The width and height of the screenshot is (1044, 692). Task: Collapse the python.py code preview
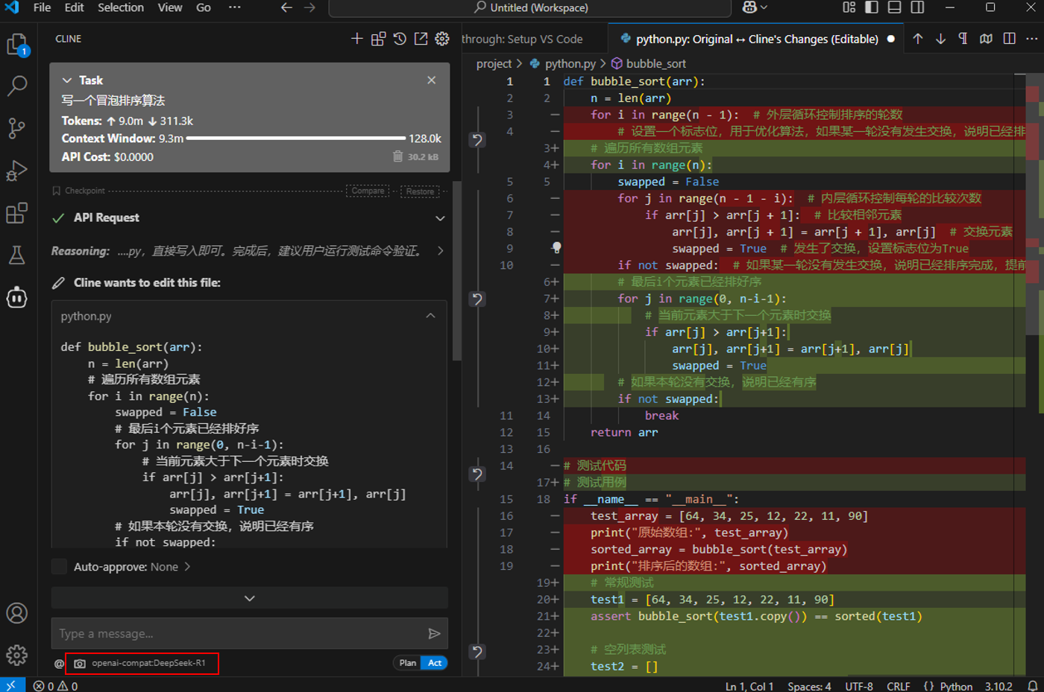(430, 316)
